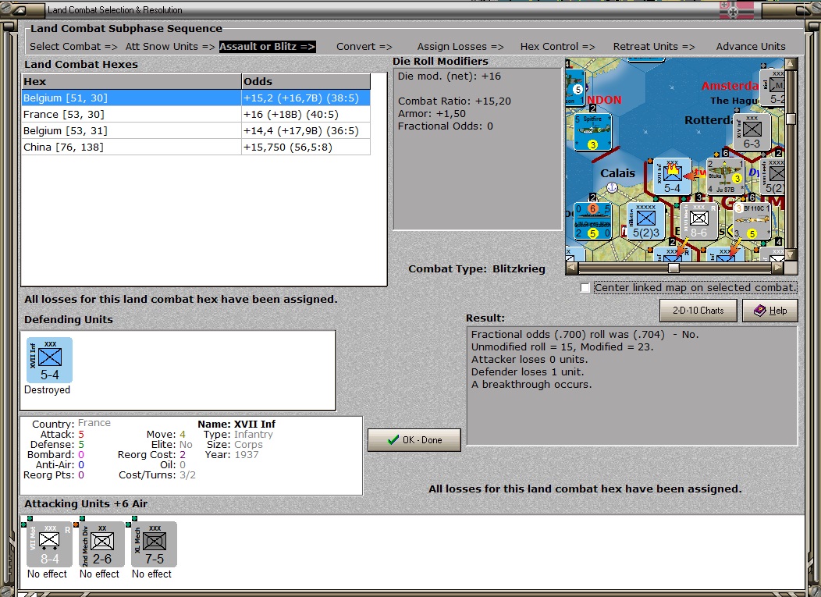The height and width of the screenshot is (597, 821).
Task: Click the Queen Mary ship counter on map
Action: coord(592,221)
